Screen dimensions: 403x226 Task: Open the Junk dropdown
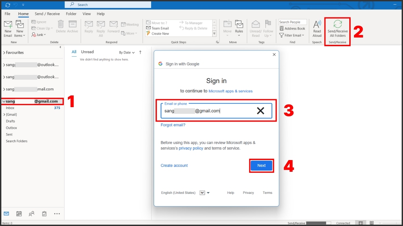pos(39,34)
